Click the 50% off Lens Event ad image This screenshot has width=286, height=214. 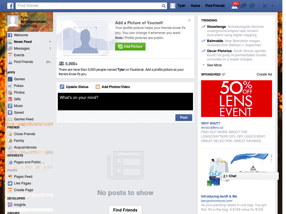coord(236,99)
